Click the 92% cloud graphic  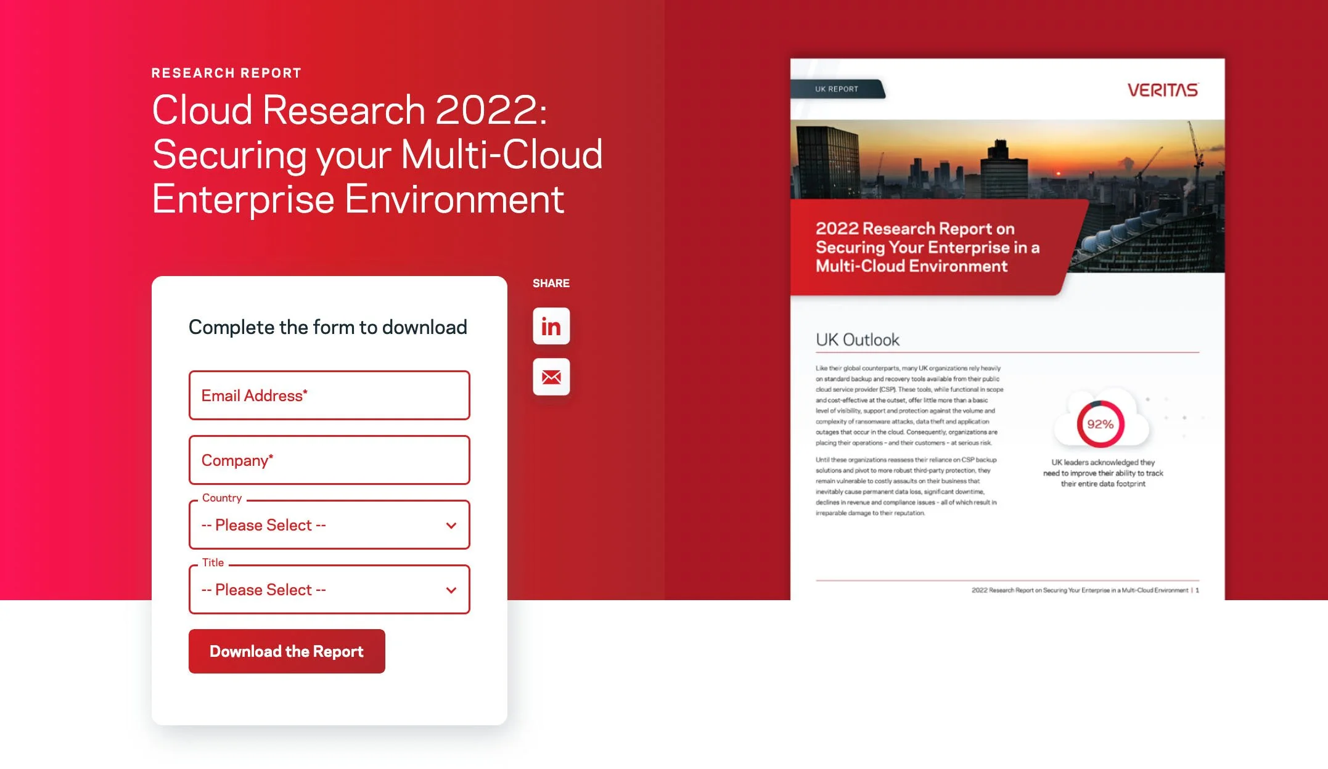[1101, 424]
